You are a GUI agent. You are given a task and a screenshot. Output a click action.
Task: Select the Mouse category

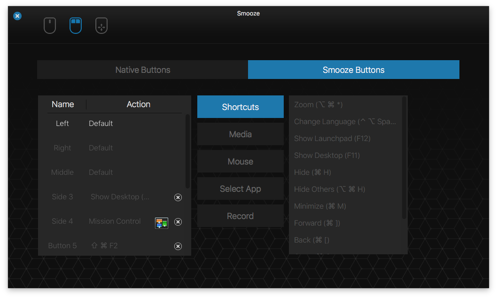[x=240, y=161]
